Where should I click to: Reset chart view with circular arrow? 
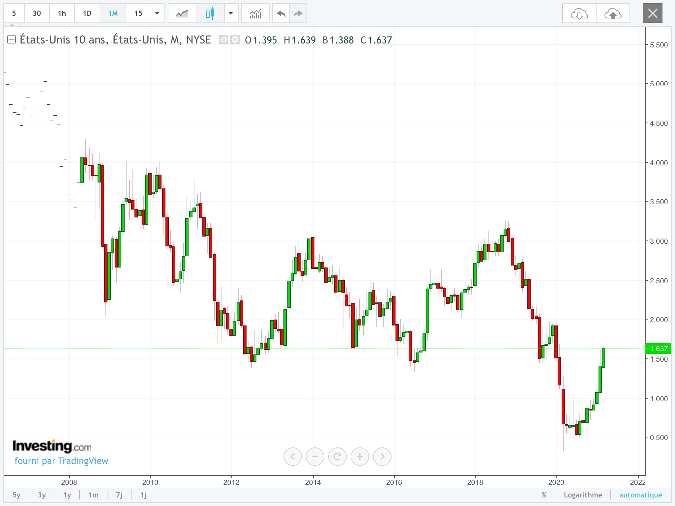coord(337,457)
